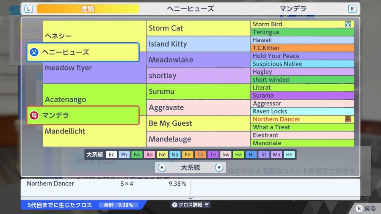Switch to the 産駒 tab
Viewport: 381px width, 214px height.
(x=88, y=9)
